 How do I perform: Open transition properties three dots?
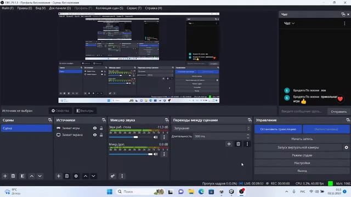pos(247,144)
